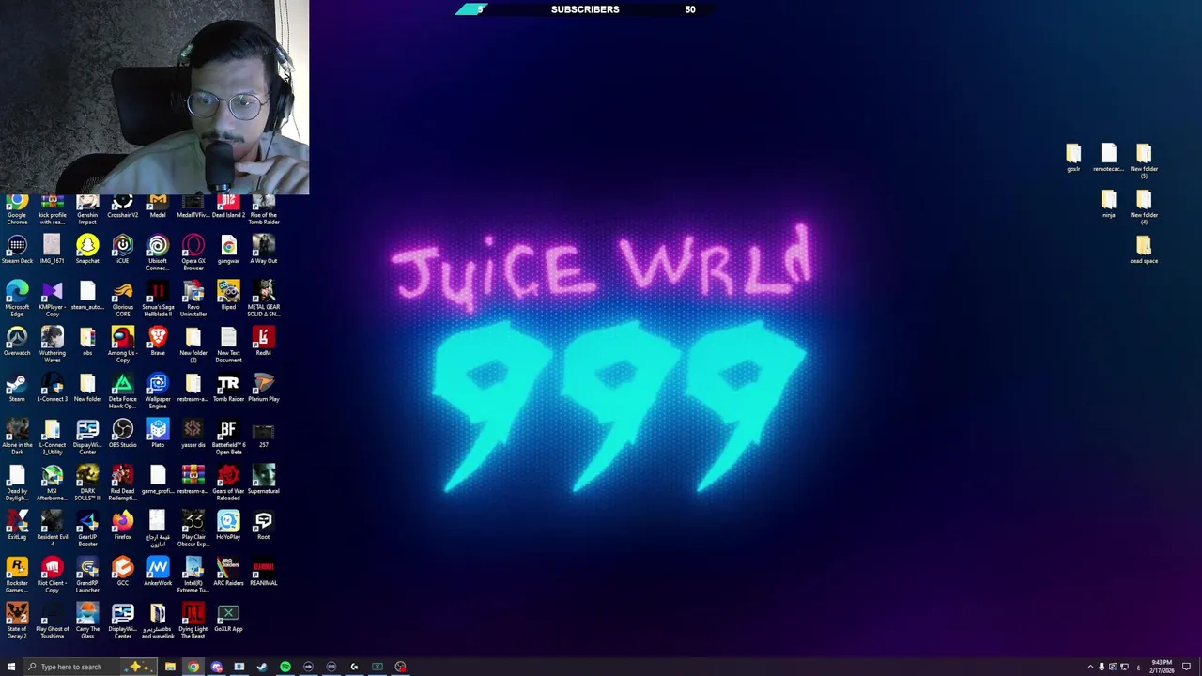1202x676 pixels.
Task: Select the Dying Light The Beast icon
Action: [193, 622]
